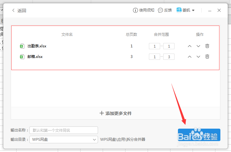This screenshot has height=152, width=231.
Task: Close the merge dialog window
Action: click(219, 10)
